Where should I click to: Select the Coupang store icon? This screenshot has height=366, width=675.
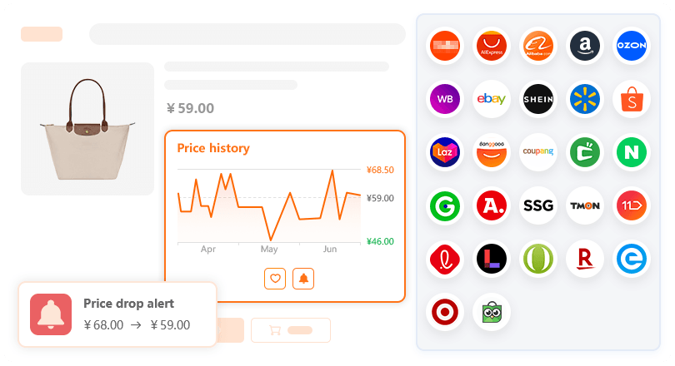538,152
